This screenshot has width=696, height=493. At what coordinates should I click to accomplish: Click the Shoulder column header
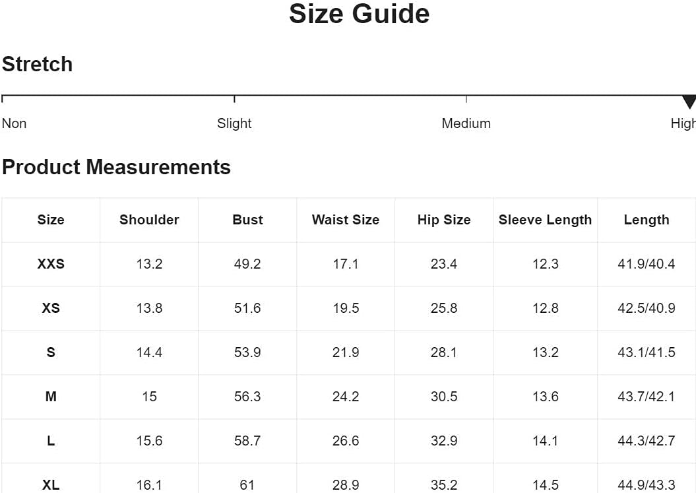pyautogui.click(x=149, y=219)
